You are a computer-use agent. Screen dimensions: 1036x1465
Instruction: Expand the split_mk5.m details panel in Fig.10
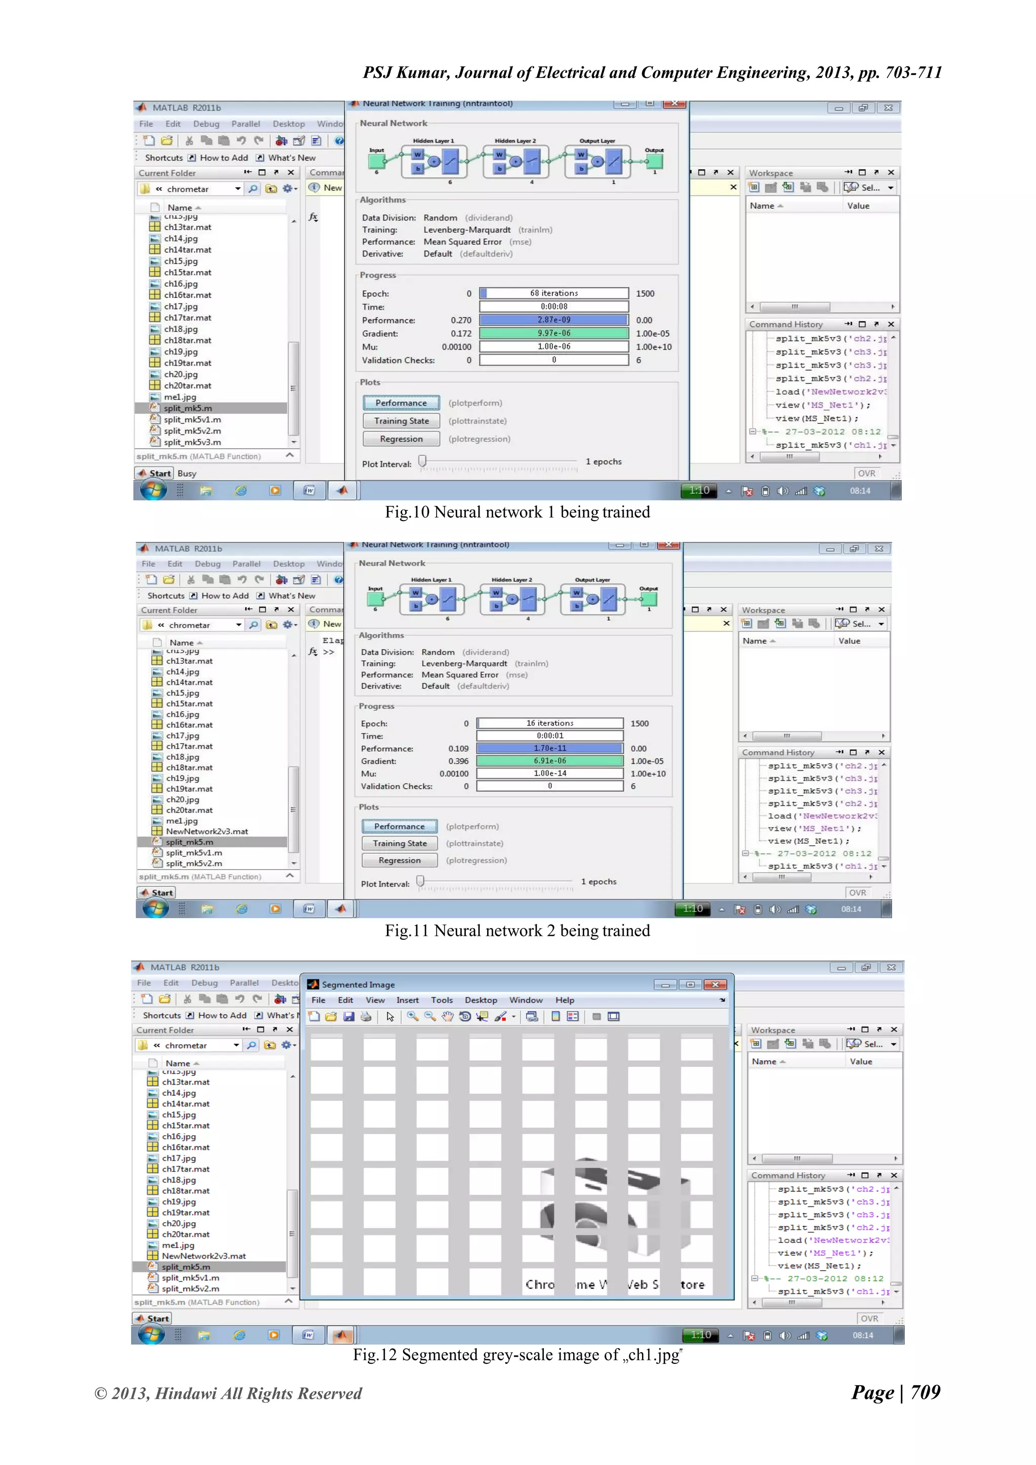point(290,456)
